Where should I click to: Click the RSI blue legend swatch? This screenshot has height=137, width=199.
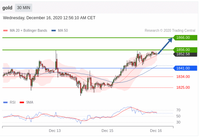(5, 102)
